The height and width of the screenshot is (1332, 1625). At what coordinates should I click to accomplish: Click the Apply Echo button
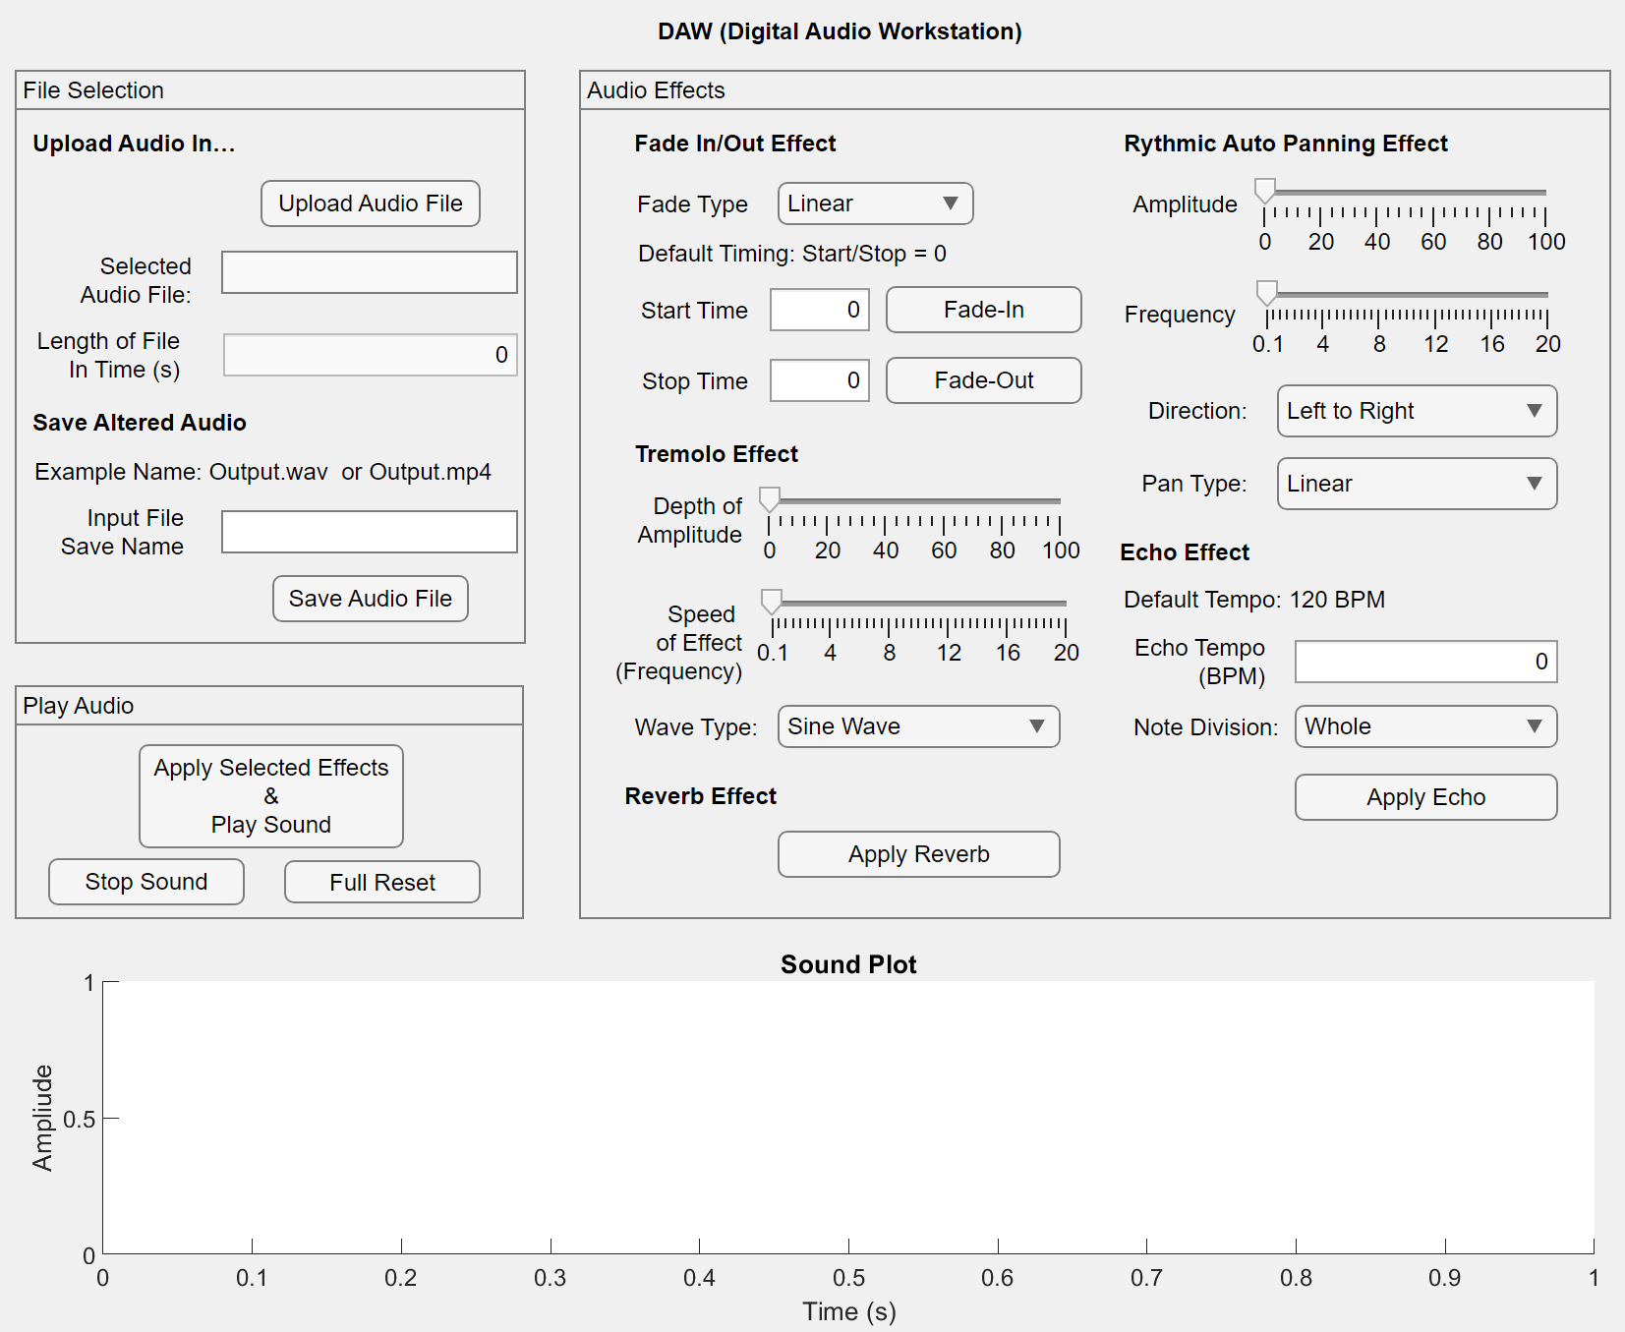pos(1425,797)
